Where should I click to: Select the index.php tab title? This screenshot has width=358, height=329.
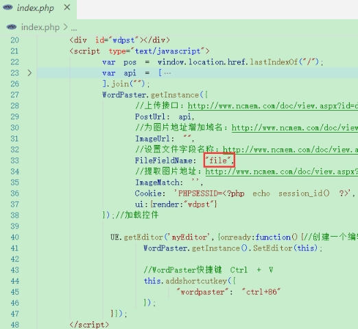tap(36, 8)
